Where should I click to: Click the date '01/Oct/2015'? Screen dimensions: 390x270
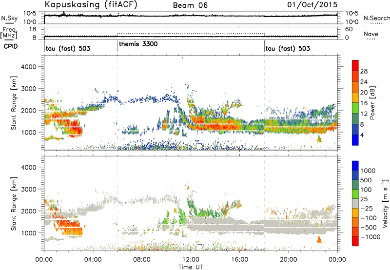click(312, 5)
